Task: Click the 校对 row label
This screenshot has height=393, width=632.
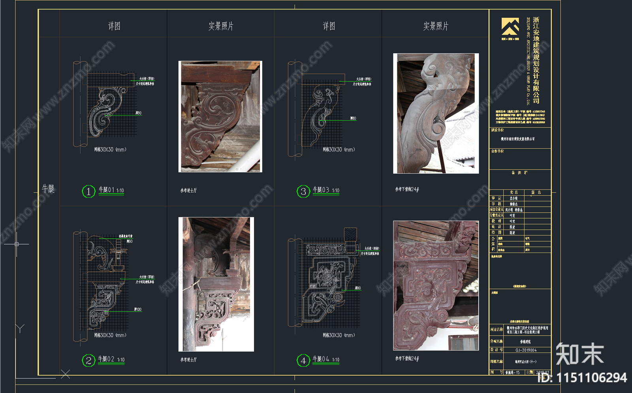Action: tap(496, 221)
